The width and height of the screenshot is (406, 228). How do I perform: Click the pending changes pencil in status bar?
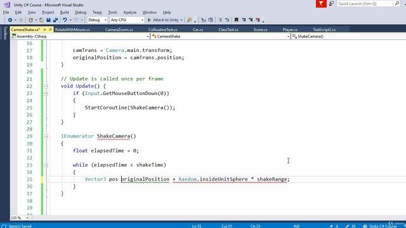[348, 226]
